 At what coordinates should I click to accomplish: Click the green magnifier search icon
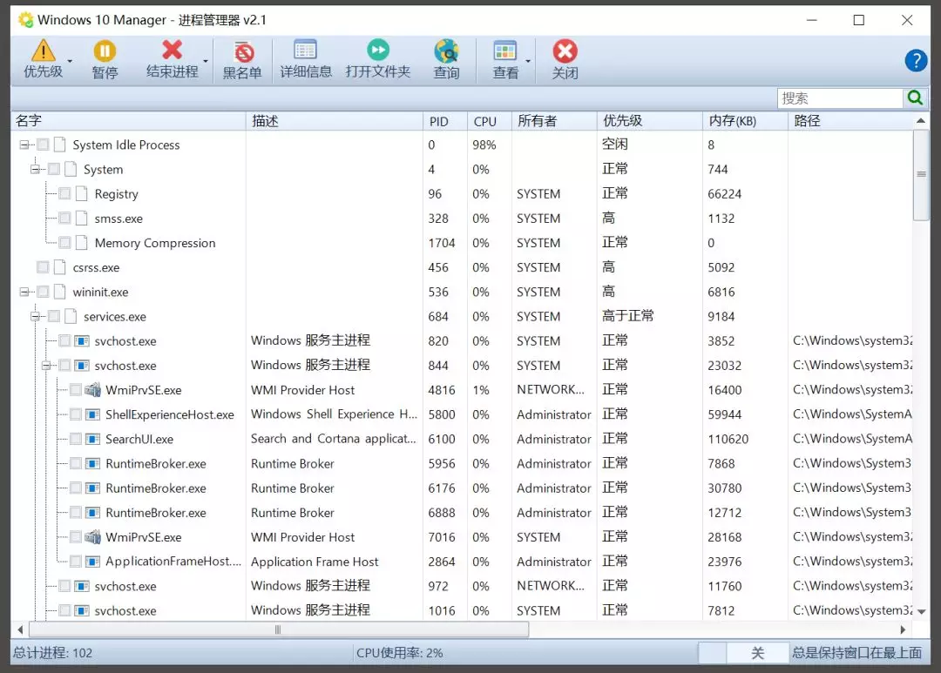915,98
